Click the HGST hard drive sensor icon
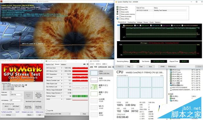 click(x=171, y=87)
